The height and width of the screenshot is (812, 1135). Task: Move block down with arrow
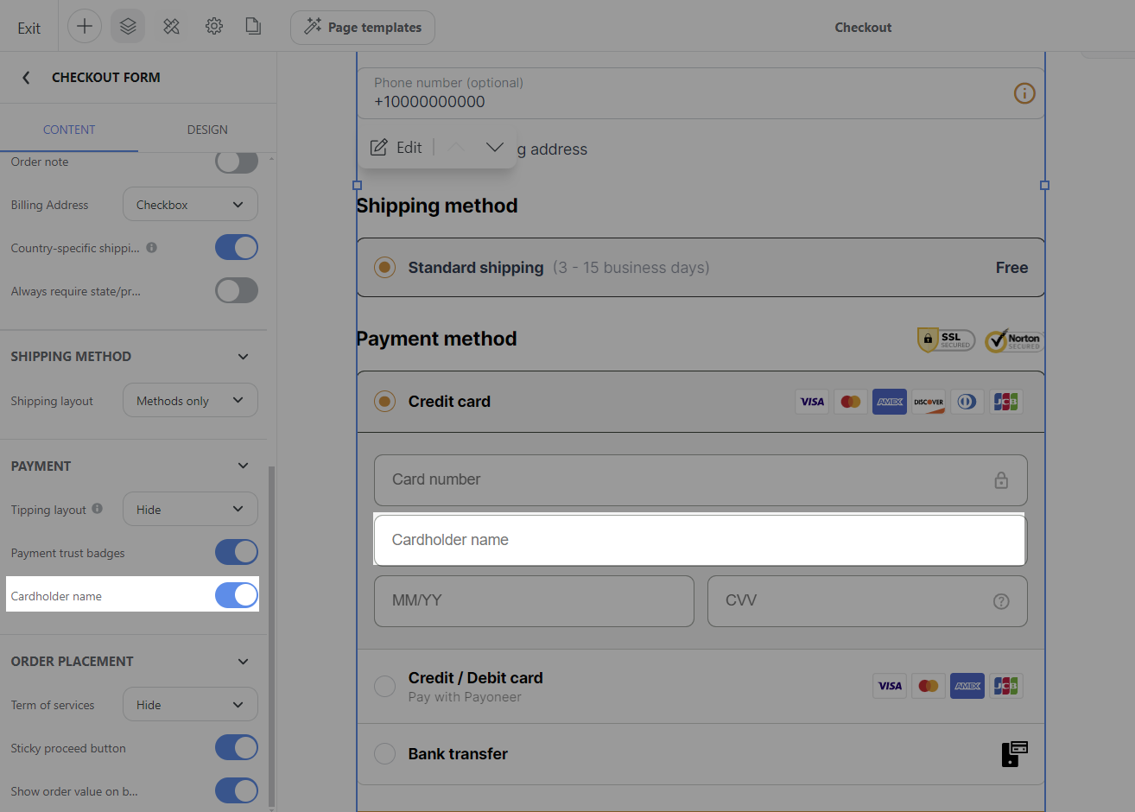point(494,148)
